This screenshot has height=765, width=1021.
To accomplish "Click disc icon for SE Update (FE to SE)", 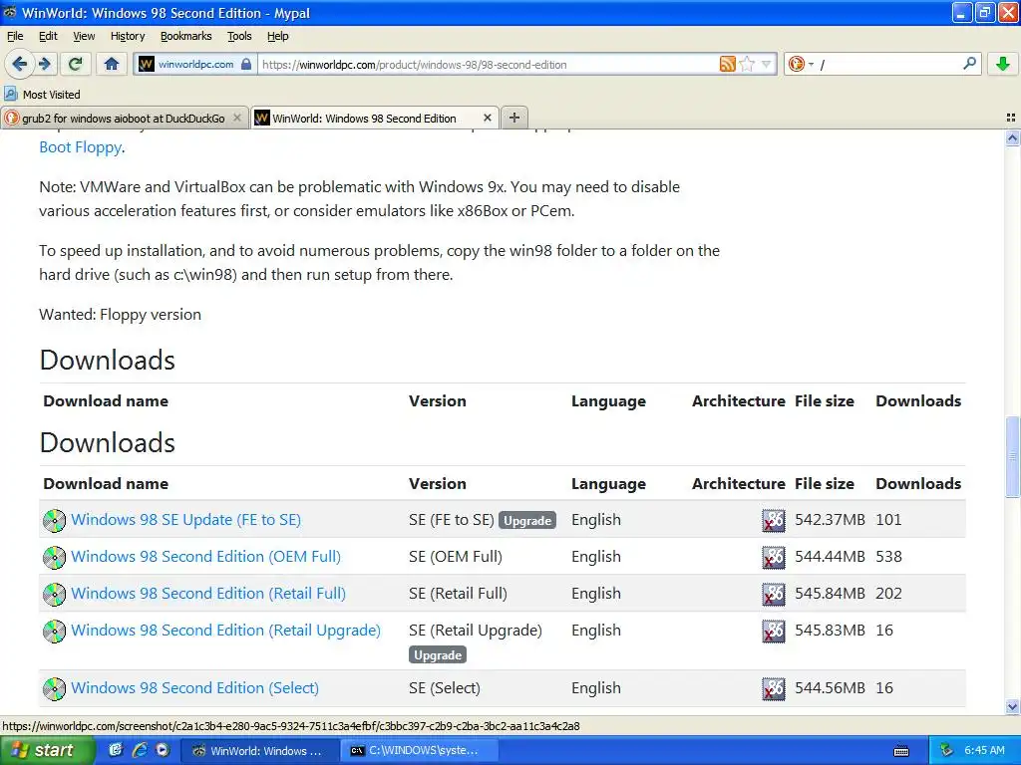I will coord(54,520).
